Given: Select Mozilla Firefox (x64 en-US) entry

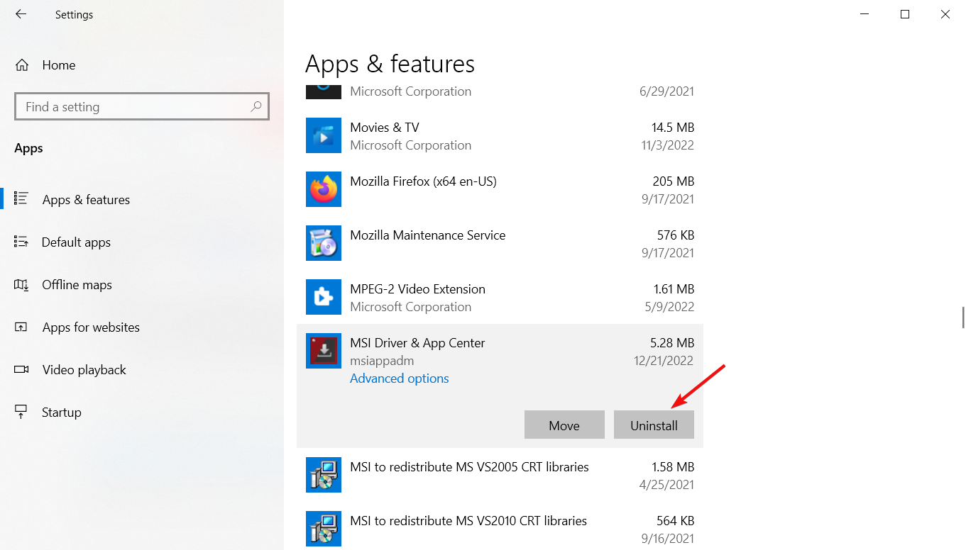Looking at the screenshot, I should [423, 181].
